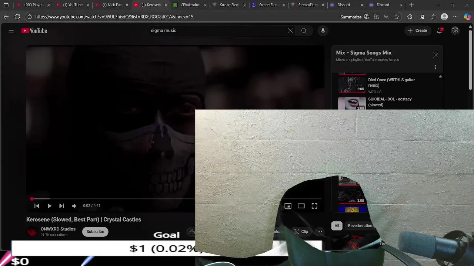The image size is (474, 266).
Task: Like the video with thumbs up
Action: point(192,232)
